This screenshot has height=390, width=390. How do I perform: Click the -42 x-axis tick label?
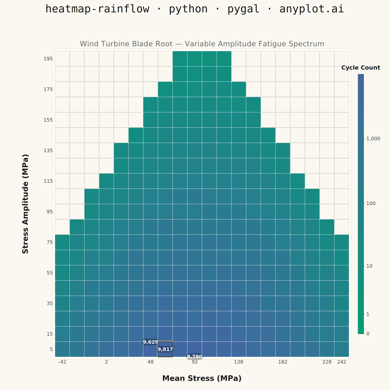[x=62, y=362]
